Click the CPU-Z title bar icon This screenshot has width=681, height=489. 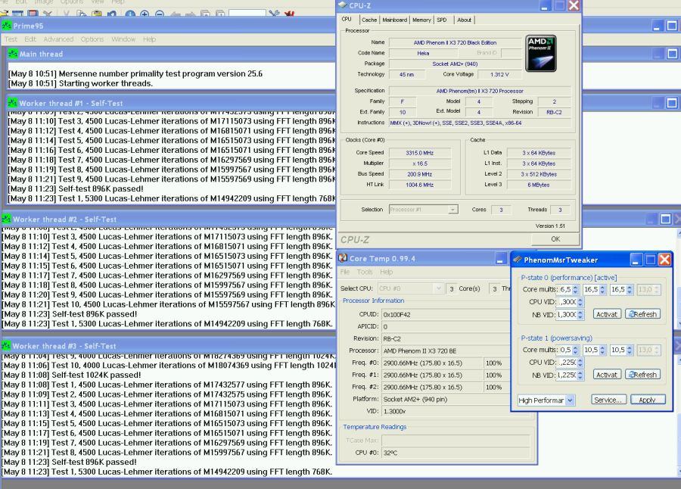[342, 5]
